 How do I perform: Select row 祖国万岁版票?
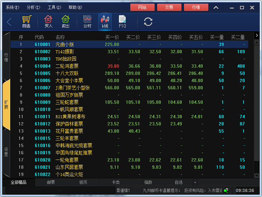click(x=129, y=95)
